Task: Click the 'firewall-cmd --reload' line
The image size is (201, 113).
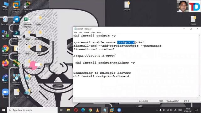Action: point(94,49)
